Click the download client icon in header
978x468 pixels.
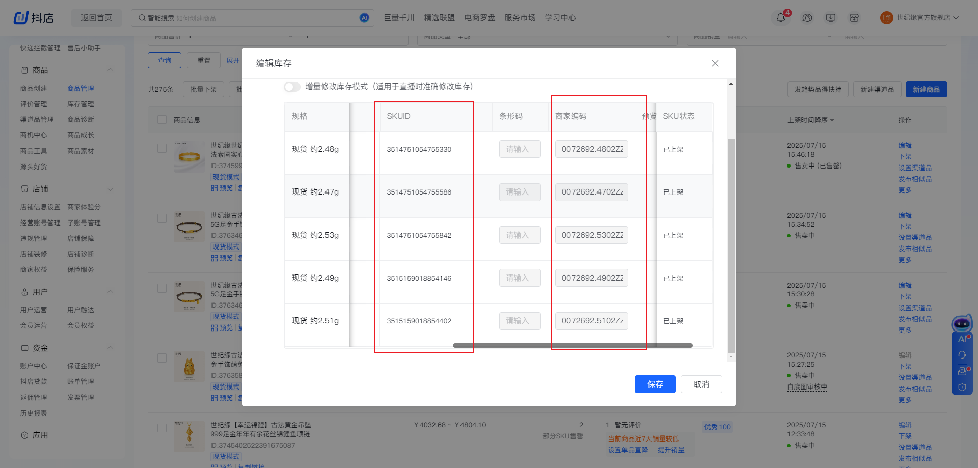pyautogui.click(x=831, y=18)
